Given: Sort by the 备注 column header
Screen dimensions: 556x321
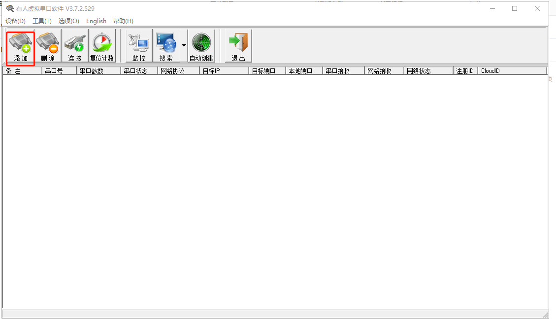Looking at the screenshot, I should coord(22,71).
